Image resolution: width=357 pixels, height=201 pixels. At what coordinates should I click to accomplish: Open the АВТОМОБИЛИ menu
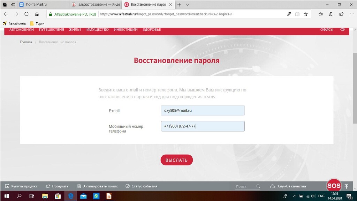pyautogui.click(x=22, y=30)
